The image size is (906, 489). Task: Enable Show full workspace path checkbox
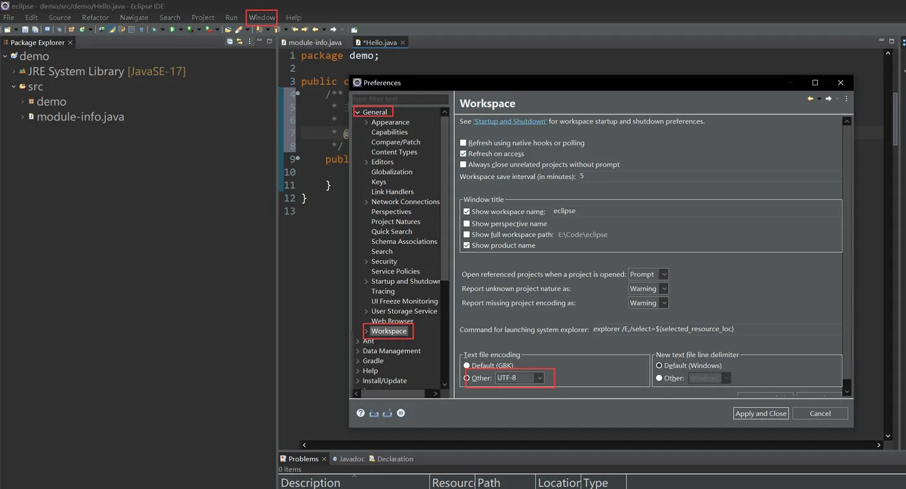tap(467, 235)
